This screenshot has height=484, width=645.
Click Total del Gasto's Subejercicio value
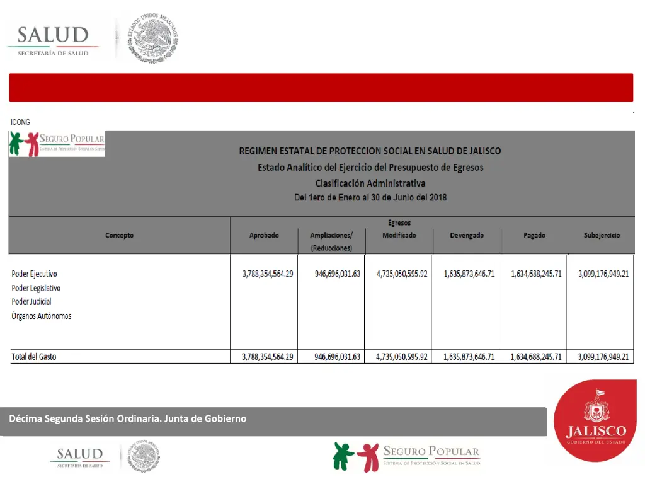point(603,357)
